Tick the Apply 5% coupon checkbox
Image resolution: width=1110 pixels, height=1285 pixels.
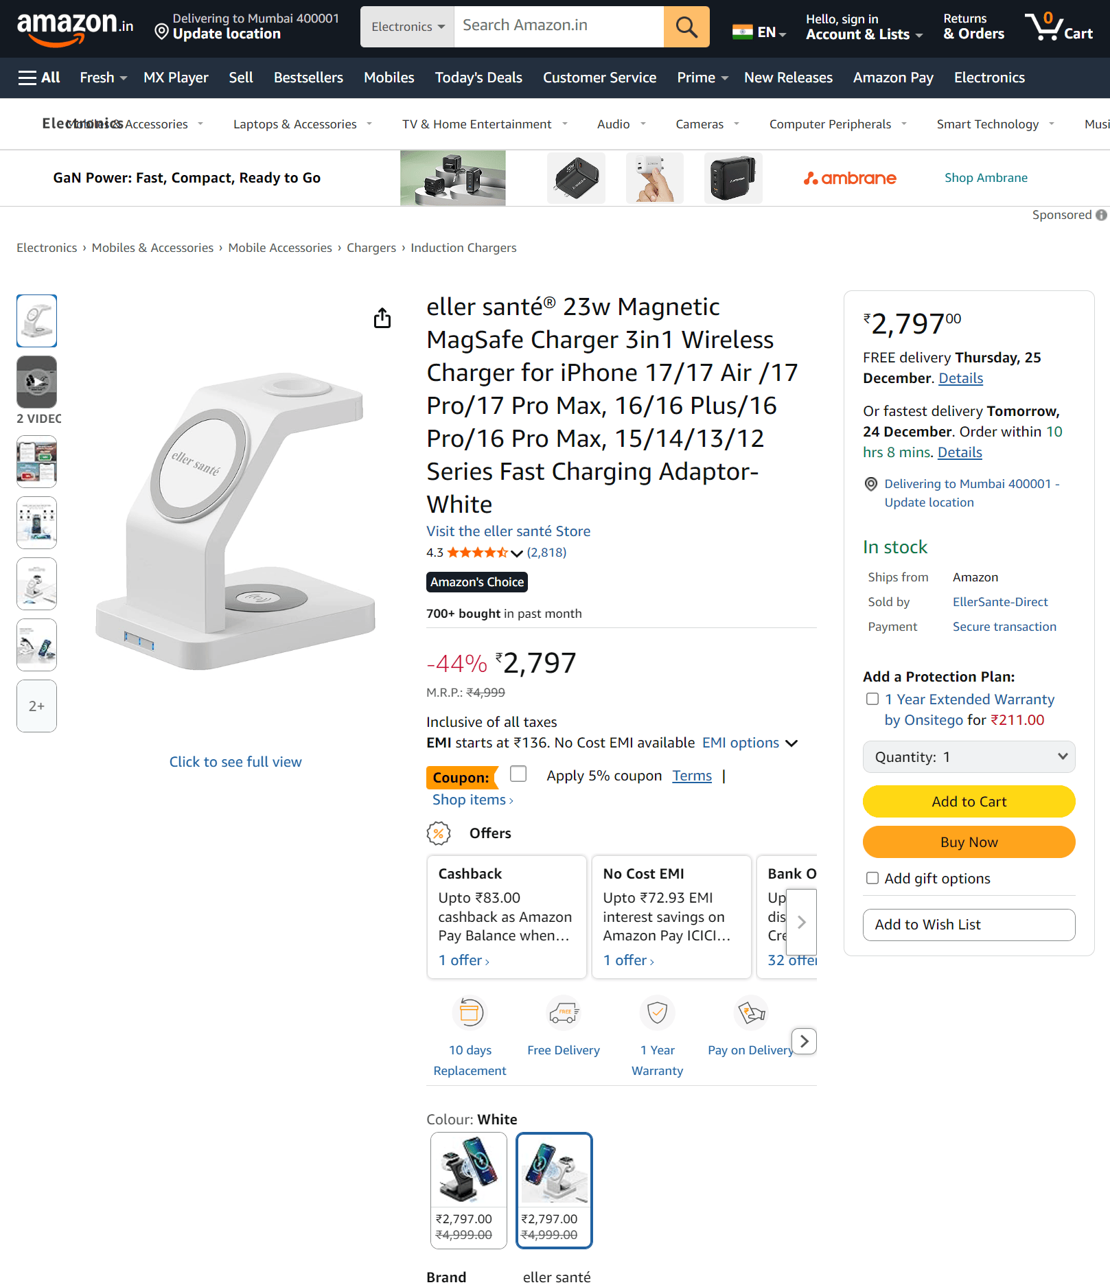(x=518, y=774)
